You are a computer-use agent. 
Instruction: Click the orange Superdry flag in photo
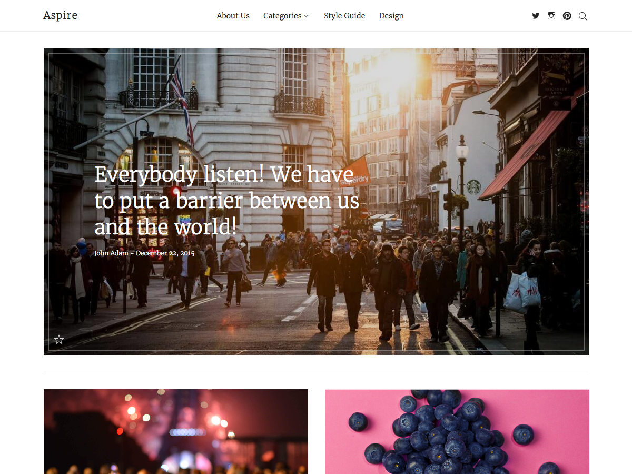pos(354,172)
